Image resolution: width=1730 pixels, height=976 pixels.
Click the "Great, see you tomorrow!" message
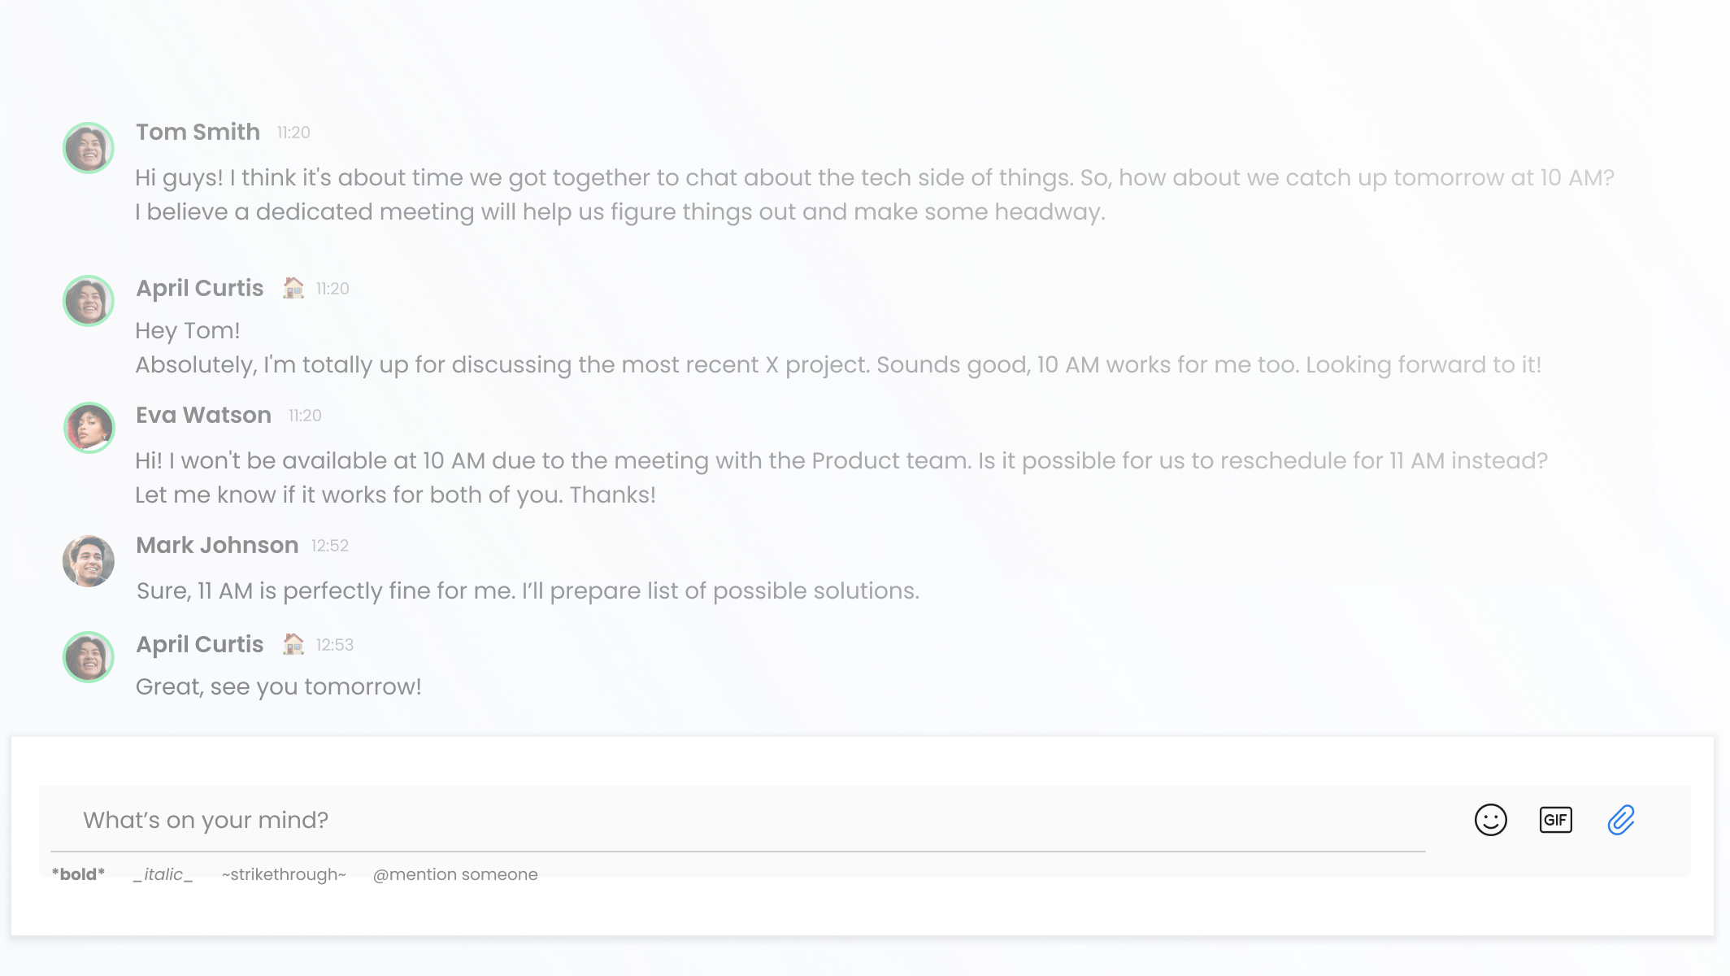point(278,686)
